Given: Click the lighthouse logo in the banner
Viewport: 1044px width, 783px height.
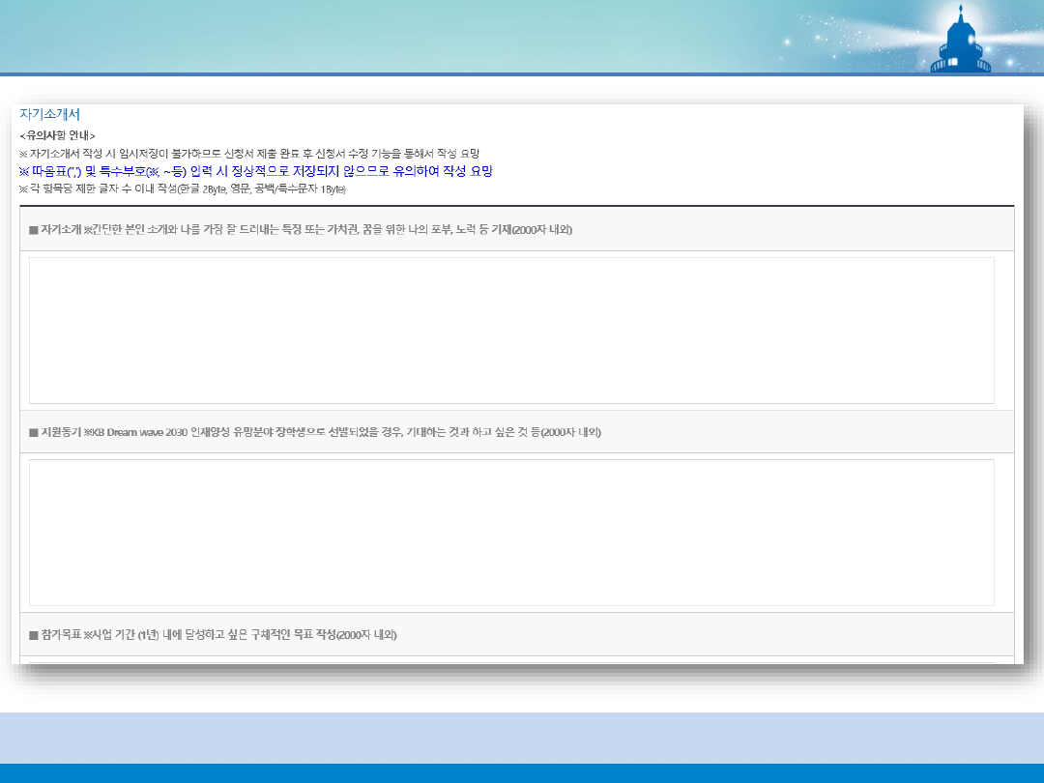Looking at the screenshot, I should pyautogui.click(x=961, y=43).
